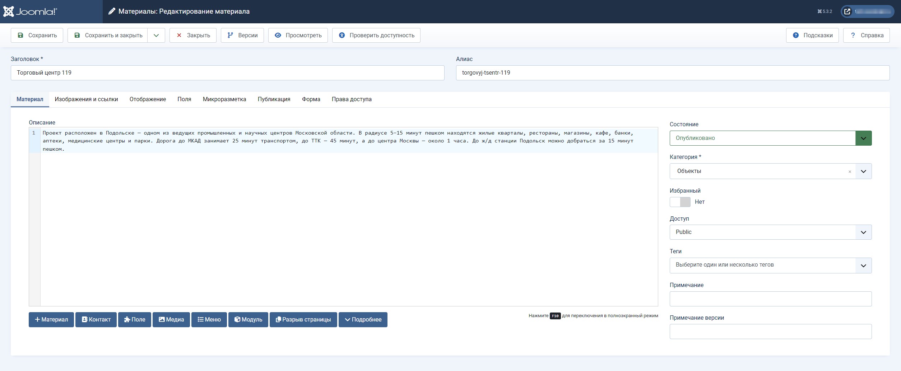Clear the selected category with the x
Image resolution: width=901 pixels, height=371 pixels.
pos(850,172)
